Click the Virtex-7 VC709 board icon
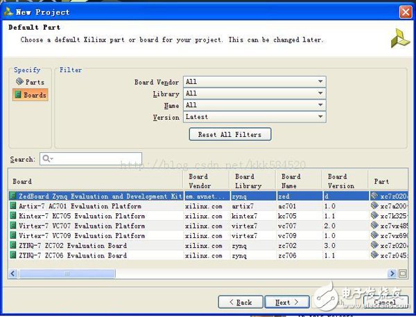The height and width of the screenshot is (317, 416). (13, 236)
